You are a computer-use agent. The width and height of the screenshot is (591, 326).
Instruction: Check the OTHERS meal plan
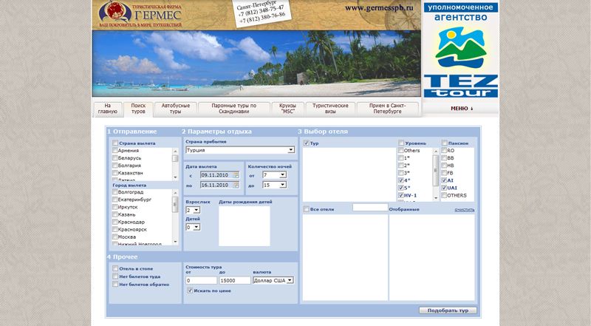[444, 195]
